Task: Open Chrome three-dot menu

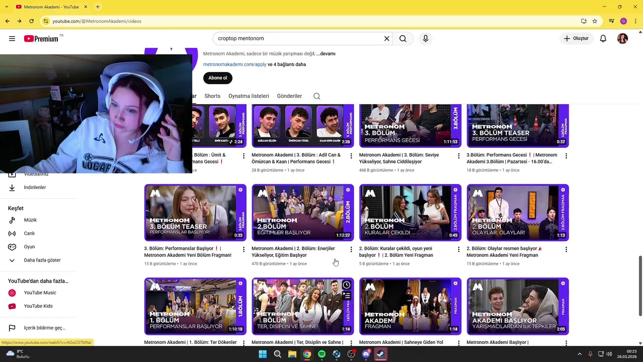Action: click(635, 21)
